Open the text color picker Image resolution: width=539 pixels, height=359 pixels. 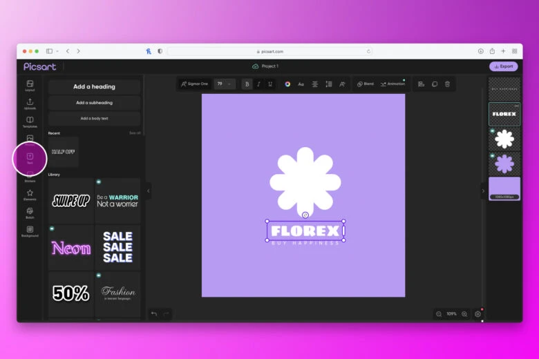tap(287, 84)
